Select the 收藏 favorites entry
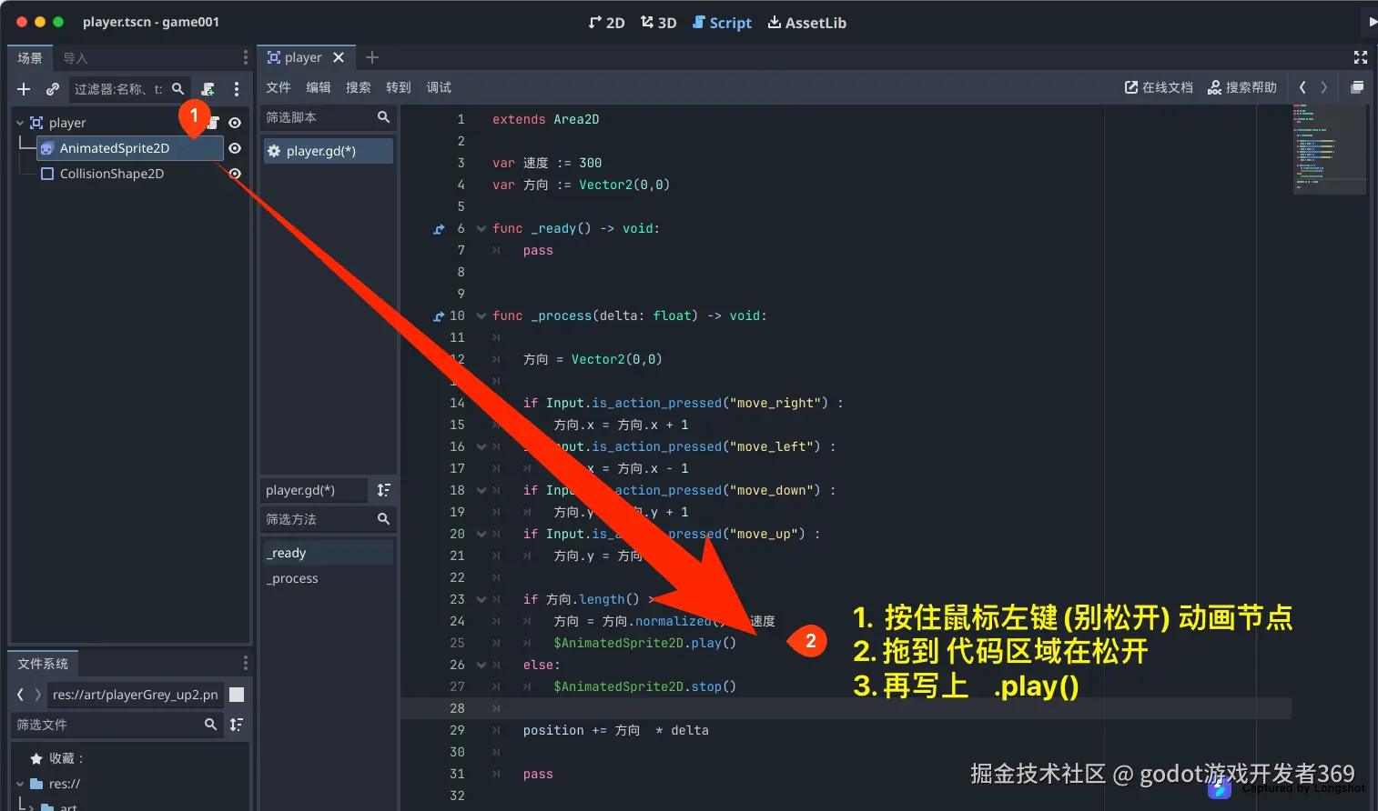Screen dimensions: 1378x811 [x=56, y=758]
